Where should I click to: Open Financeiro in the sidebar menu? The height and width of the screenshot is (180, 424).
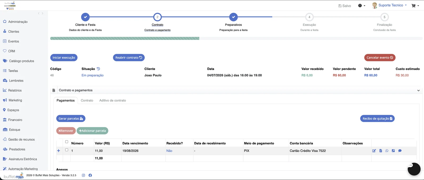(15, 120)
